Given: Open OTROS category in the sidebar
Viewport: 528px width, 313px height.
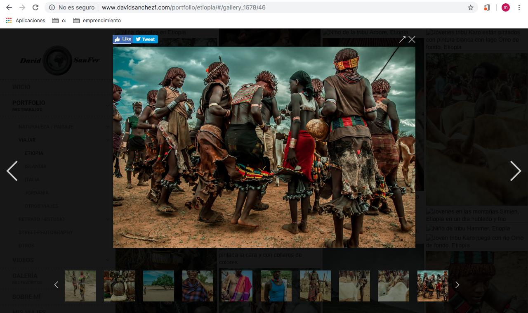Looking at the screenshot, I should (x=26, y=246).
